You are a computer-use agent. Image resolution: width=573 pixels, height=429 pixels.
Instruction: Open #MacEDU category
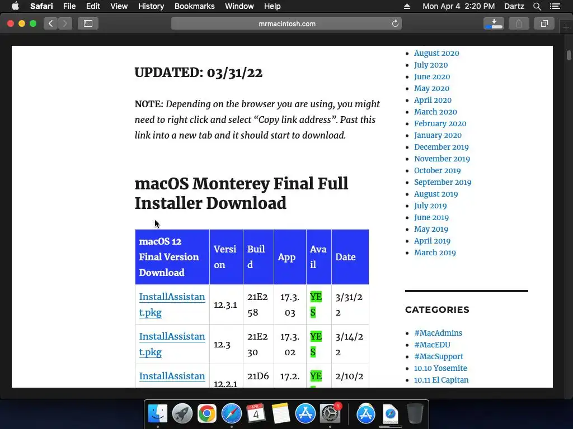tap(432, 345)
